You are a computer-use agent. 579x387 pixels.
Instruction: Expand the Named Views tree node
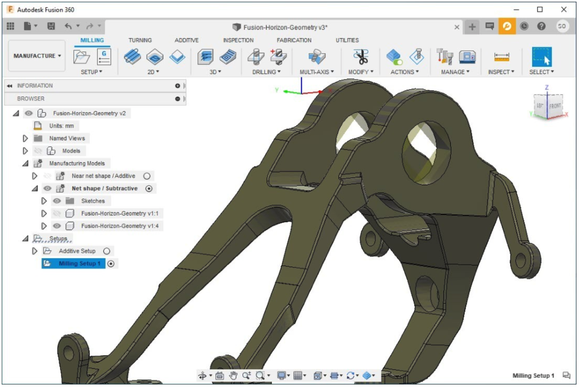click(x=25, y=139)
